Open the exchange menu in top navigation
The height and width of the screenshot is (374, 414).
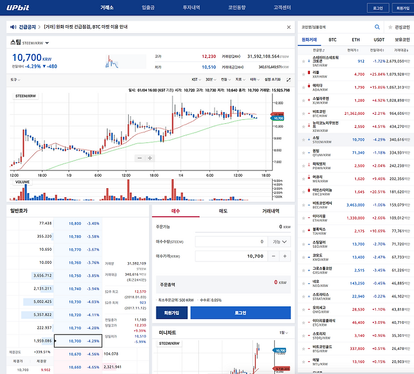pos(107,7)
